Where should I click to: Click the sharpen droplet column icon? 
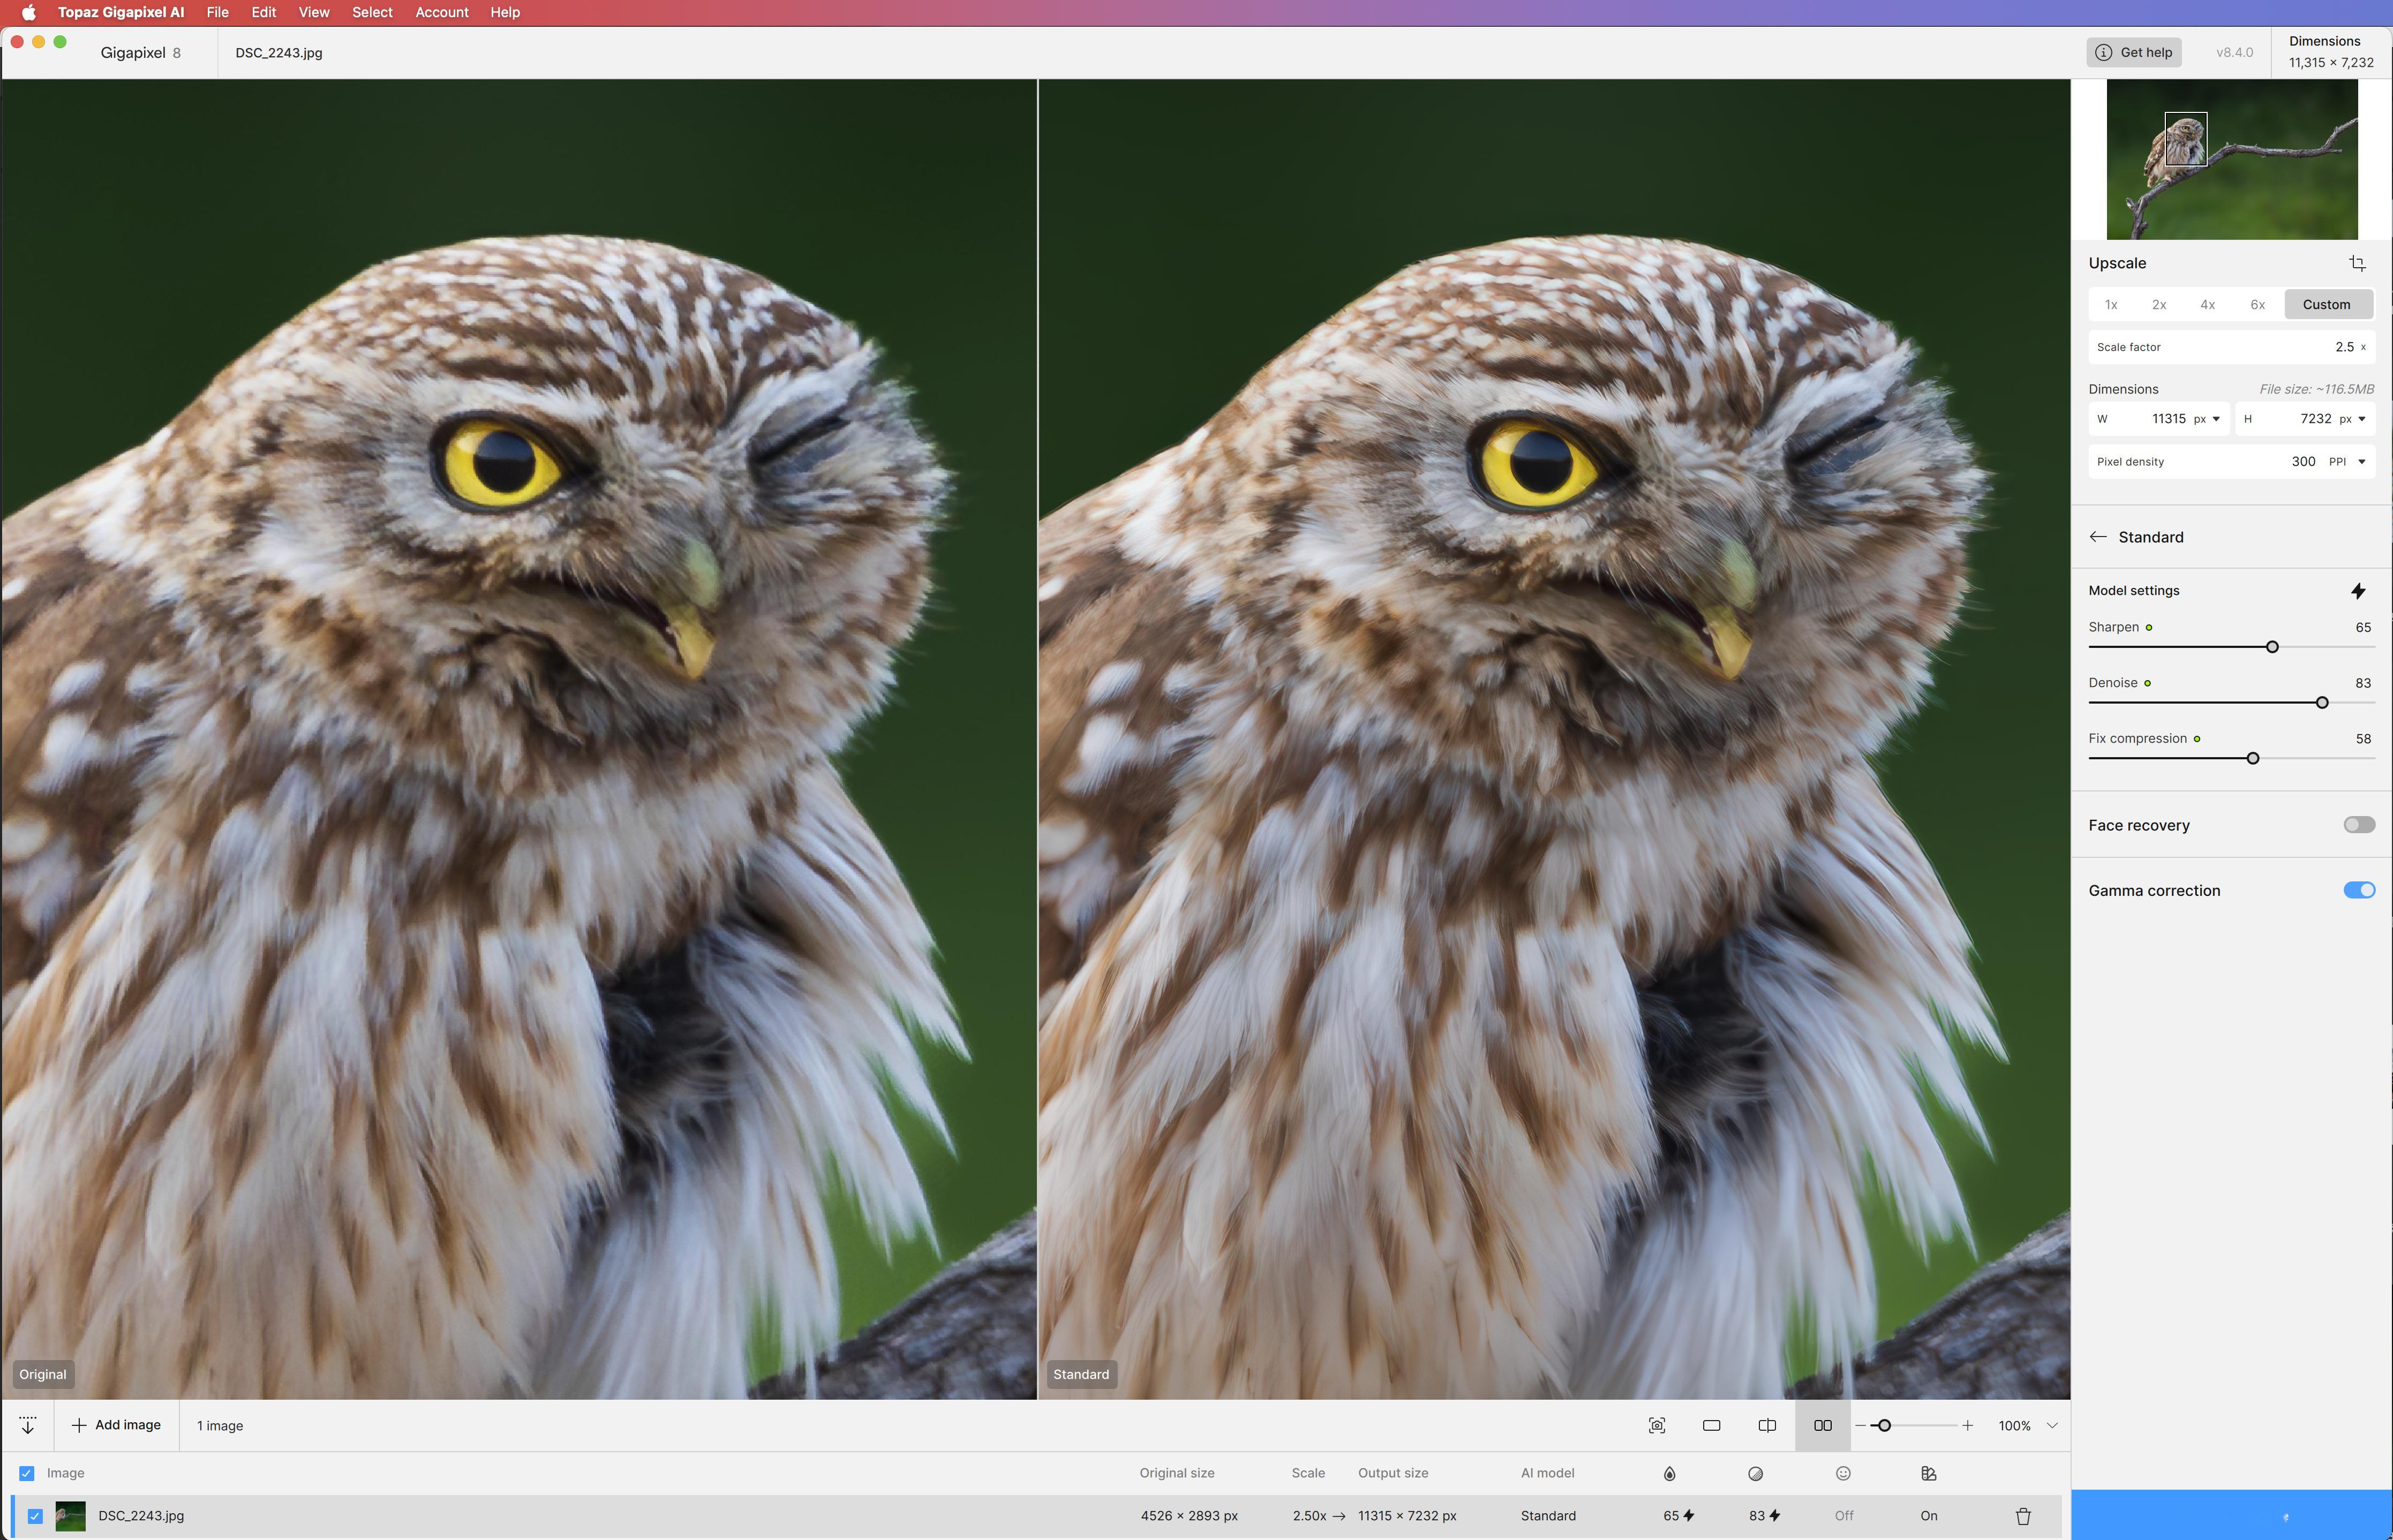(x=1669, y=1473)
